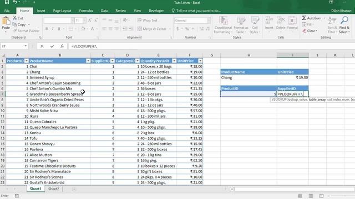Open the Insert Function fx dialog

point(62,46)
